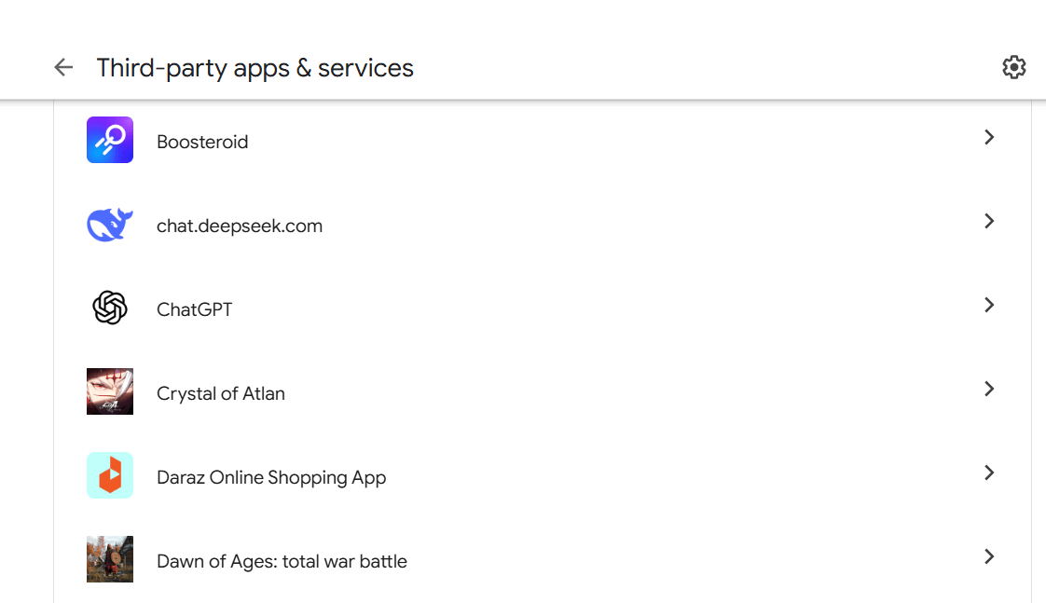Viewport: 1046px width, 603px height.
Task: Click the Crystal of Atlan thumbnail
Action: 110,391
